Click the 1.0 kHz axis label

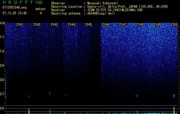[x=2, y=51]
